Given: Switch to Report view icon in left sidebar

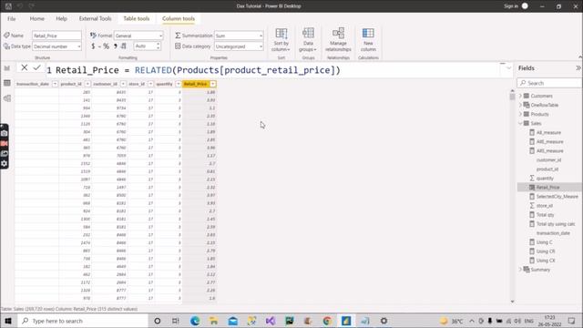Looking at the screenshot, I should [x=7, y=68].
